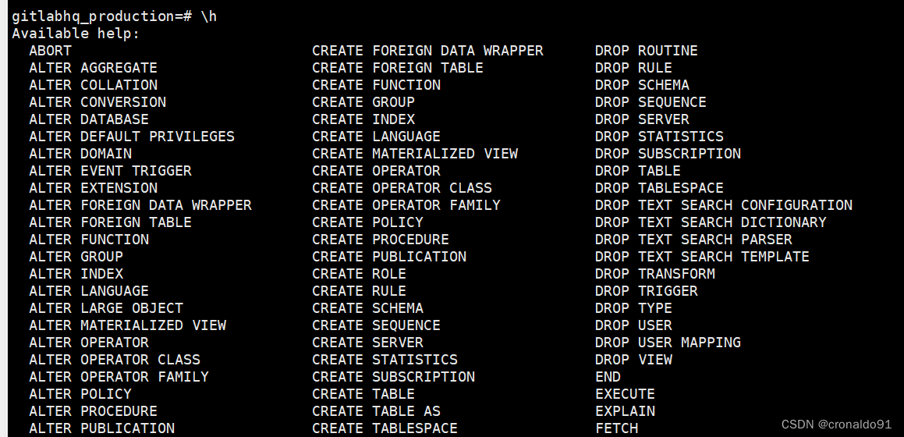This screenshot has height=437, width=904.
Task: Click ALTER POLICY entry
Action: (80, 394)
